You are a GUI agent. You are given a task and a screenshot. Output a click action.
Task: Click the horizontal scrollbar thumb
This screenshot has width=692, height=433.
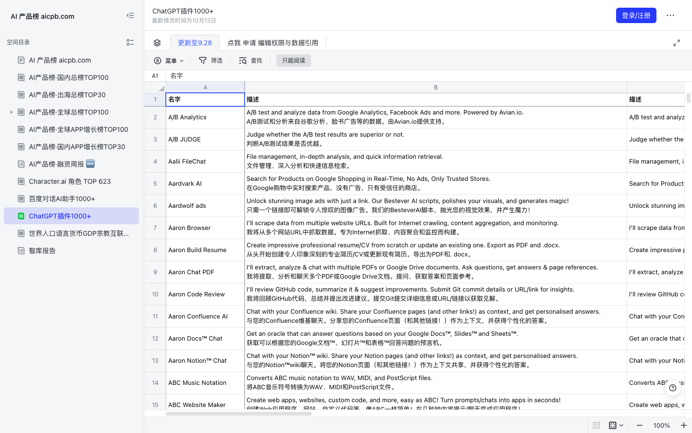(x=239, y=414)
